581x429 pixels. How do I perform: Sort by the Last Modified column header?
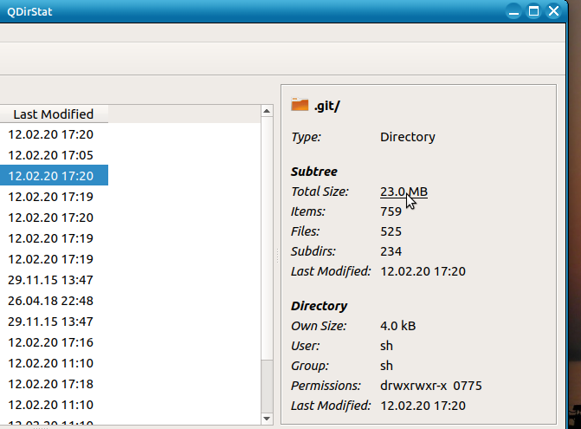click(x=54, y=114)
